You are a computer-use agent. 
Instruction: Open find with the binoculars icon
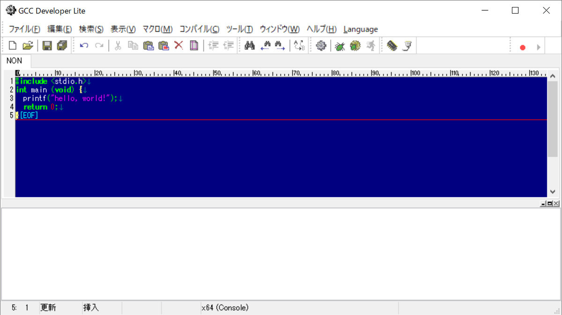click(250, 46)
